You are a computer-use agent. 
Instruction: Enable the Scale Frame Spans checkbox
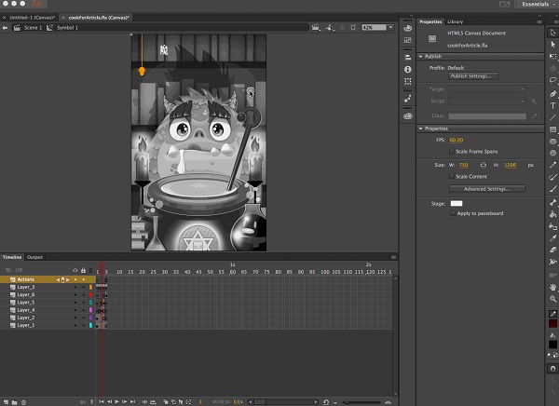coord(452,150)
